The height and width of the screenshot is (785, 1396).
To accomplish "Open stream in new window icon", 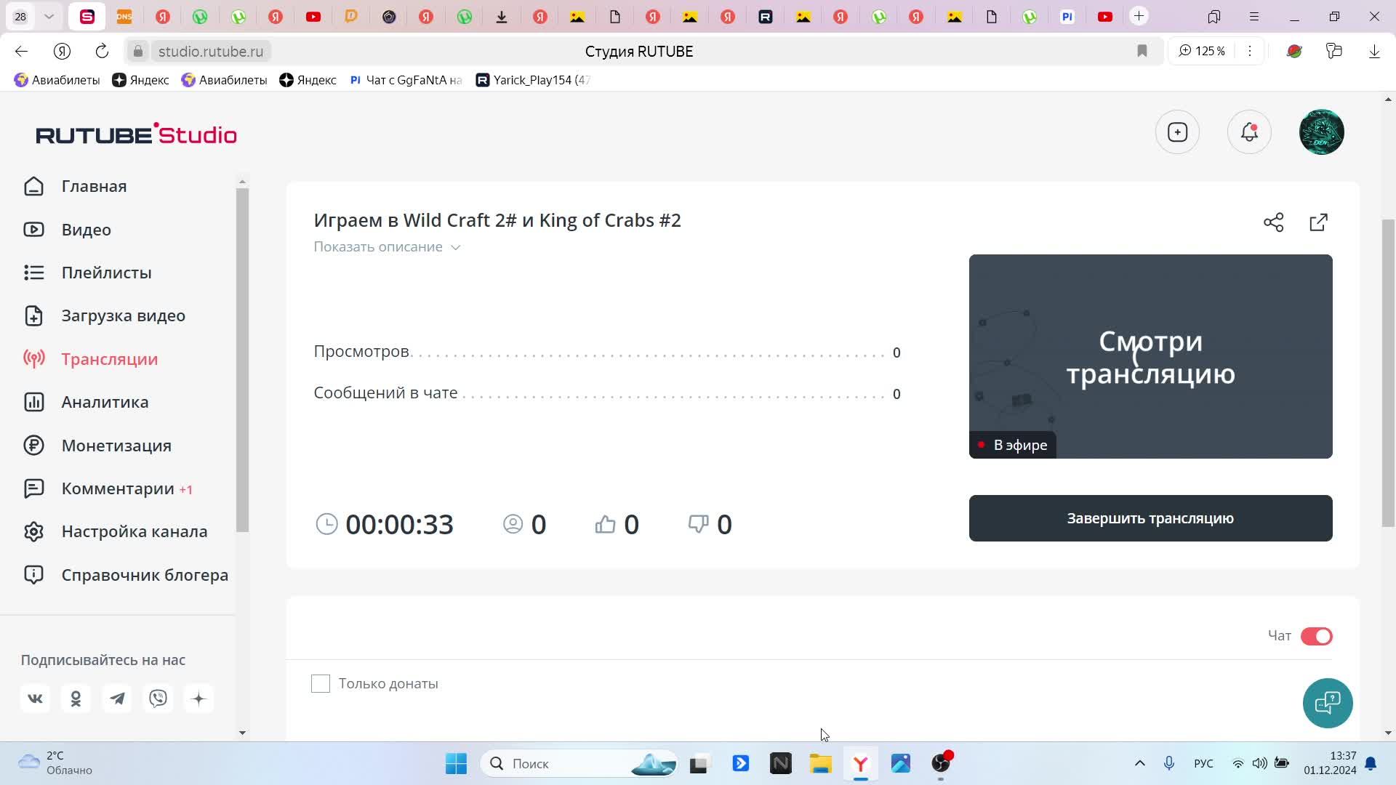I will click(x=1318, y=222).
